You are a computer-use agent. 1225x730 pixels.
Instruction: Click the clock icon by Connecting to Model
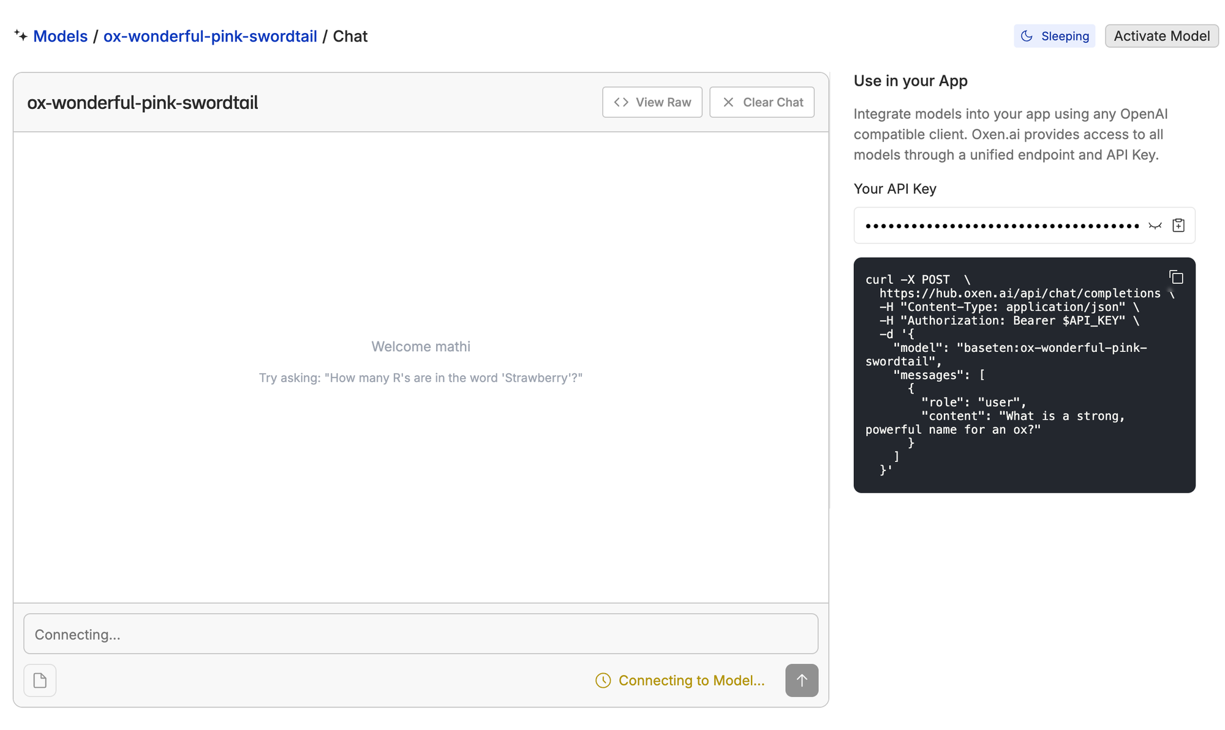click(603, 680)
